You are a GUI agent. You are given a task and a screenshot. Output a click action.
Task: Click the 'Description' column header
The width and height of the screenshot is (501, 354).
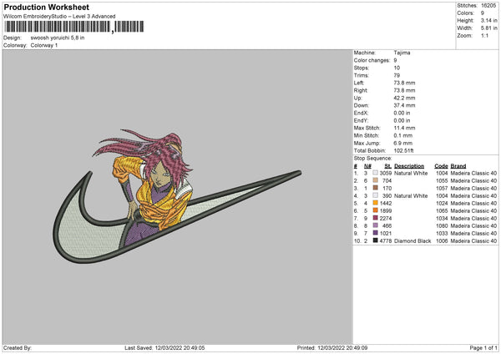pos(409,166)
